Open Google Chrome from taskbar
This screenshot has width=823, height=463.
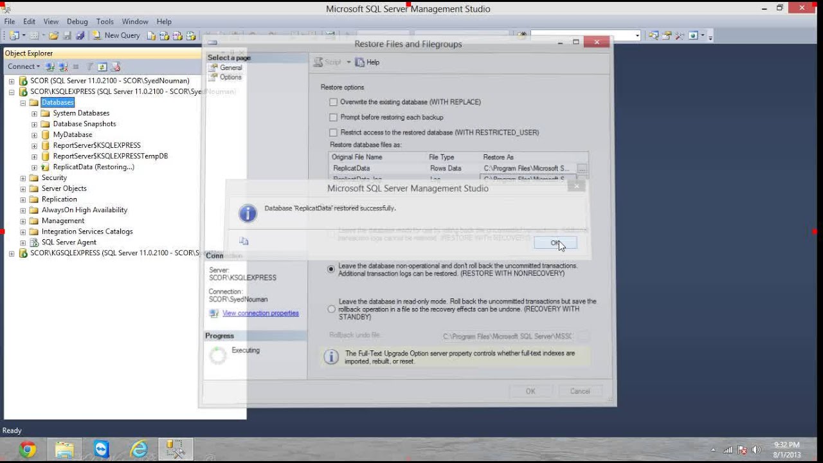pos(28,449)
